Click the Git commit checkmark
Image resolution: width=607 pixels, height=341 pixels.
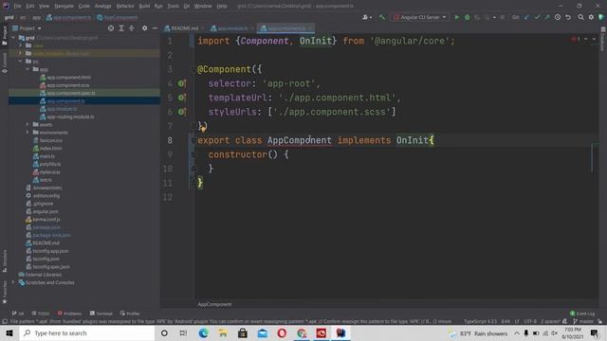coord(537,17)
